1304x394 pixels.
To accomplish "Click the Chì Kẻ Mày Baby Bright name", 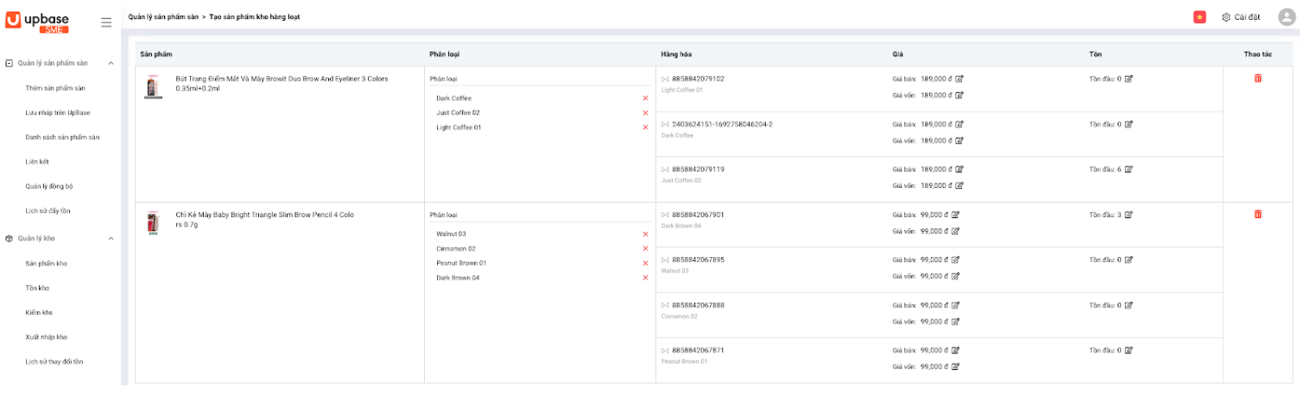I will click(264, 219).
